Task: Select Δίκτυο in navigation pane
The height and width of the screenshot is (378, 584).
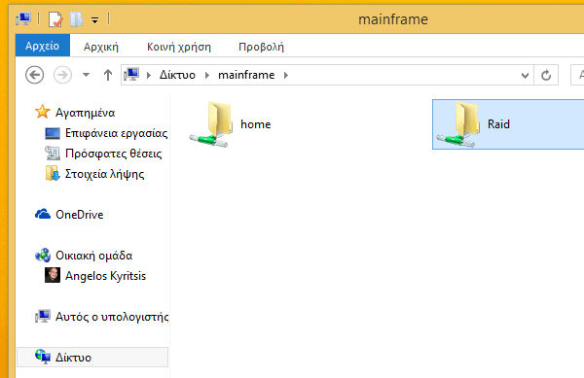Action: coord(73,358)
